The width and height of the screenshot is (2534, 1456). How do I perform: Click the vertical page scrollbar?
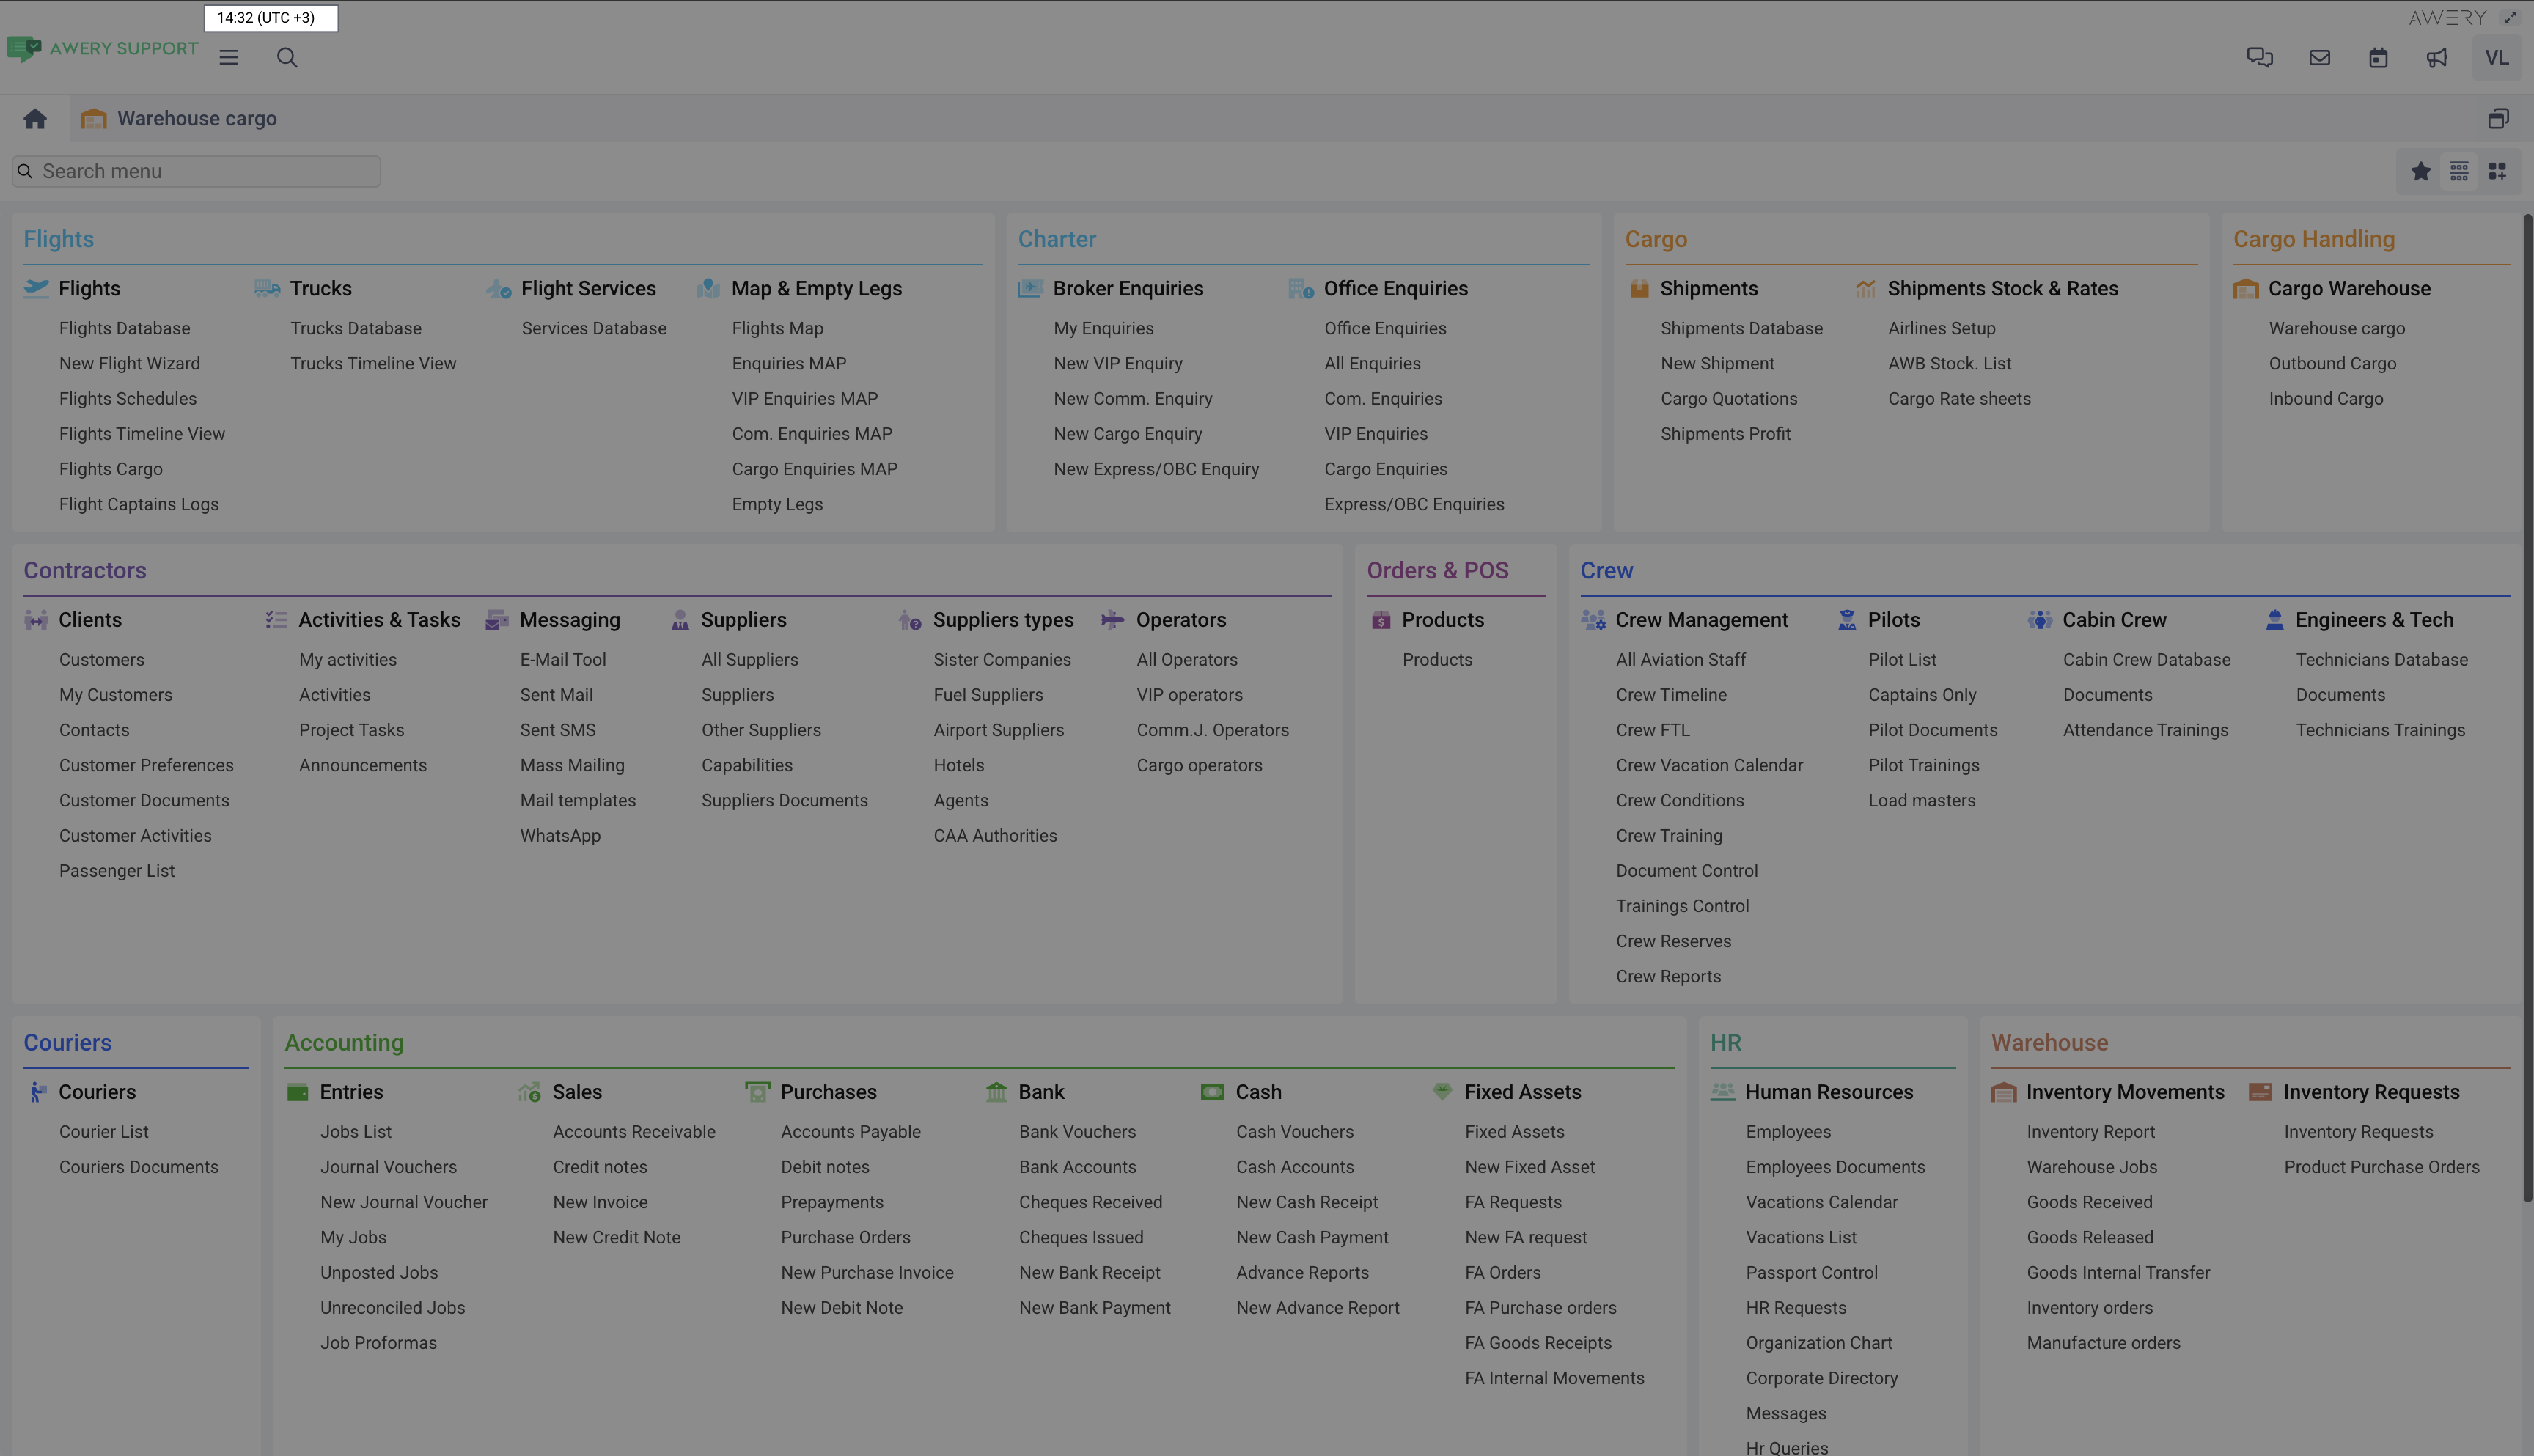click(2527, 700)
